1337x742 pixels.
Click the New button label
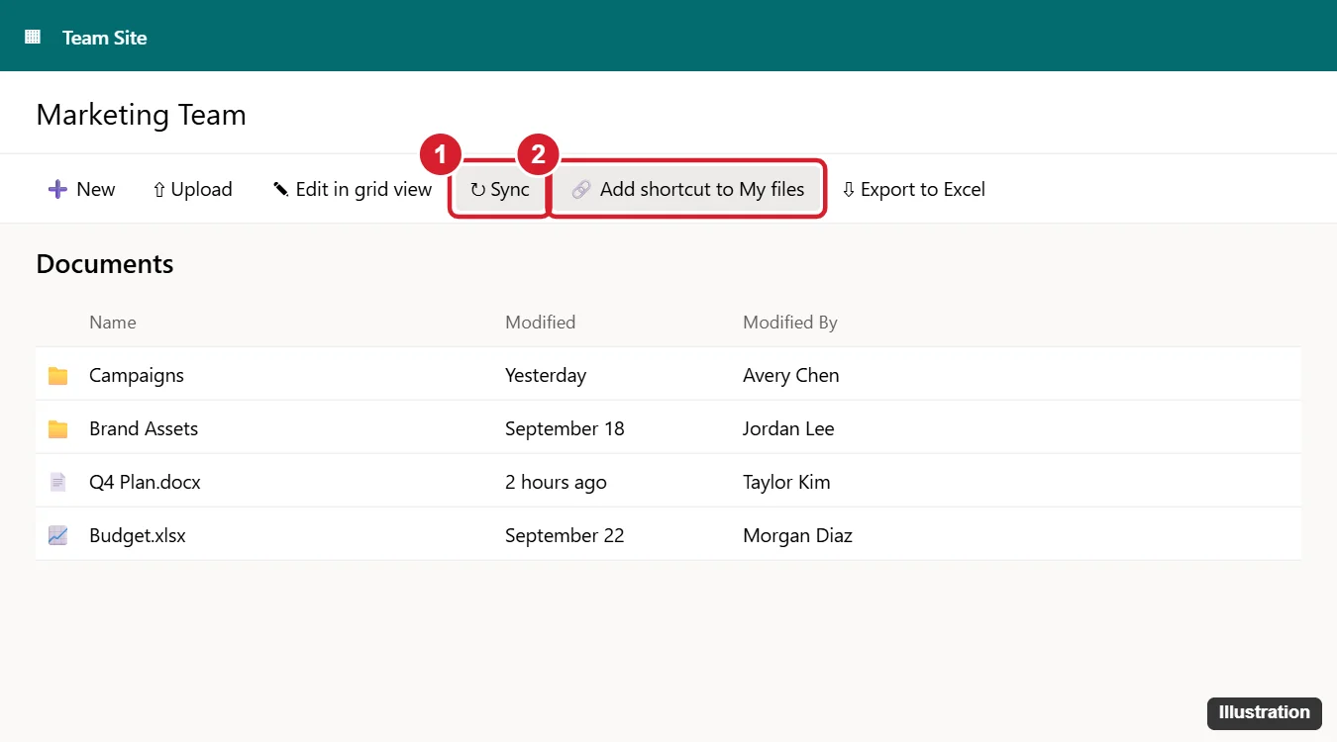(96, 189)
